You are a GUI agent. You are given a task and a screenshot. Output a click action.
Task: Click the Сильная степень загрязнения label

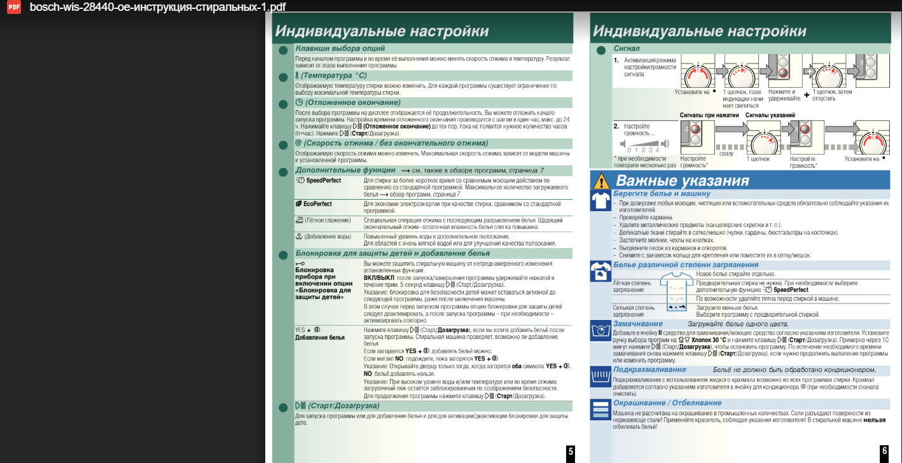click(x=634, y=311)
